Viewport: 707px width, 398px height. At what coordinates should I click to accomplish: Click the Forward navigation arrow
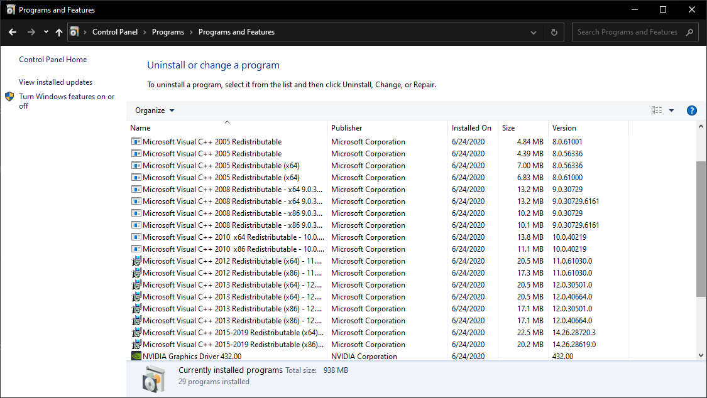tap(31, 32)
